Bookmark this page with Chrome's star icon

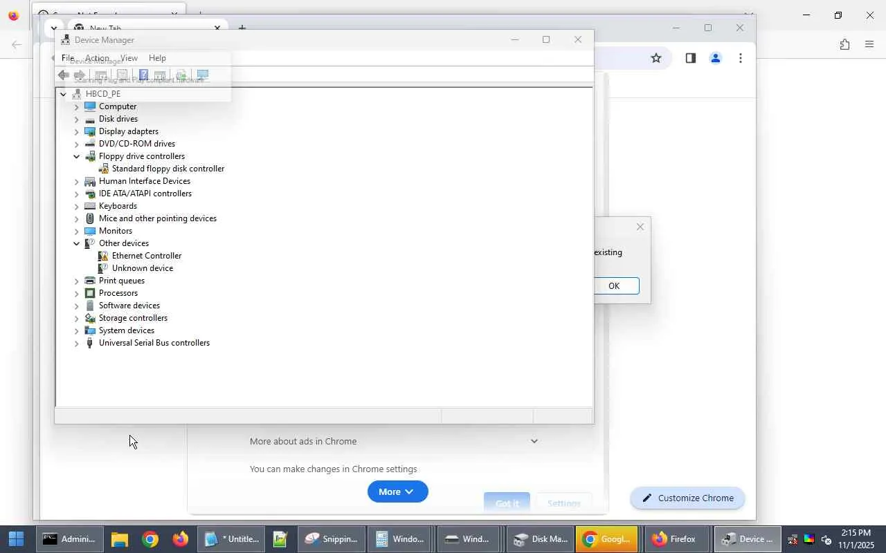(x=656, y=58)
